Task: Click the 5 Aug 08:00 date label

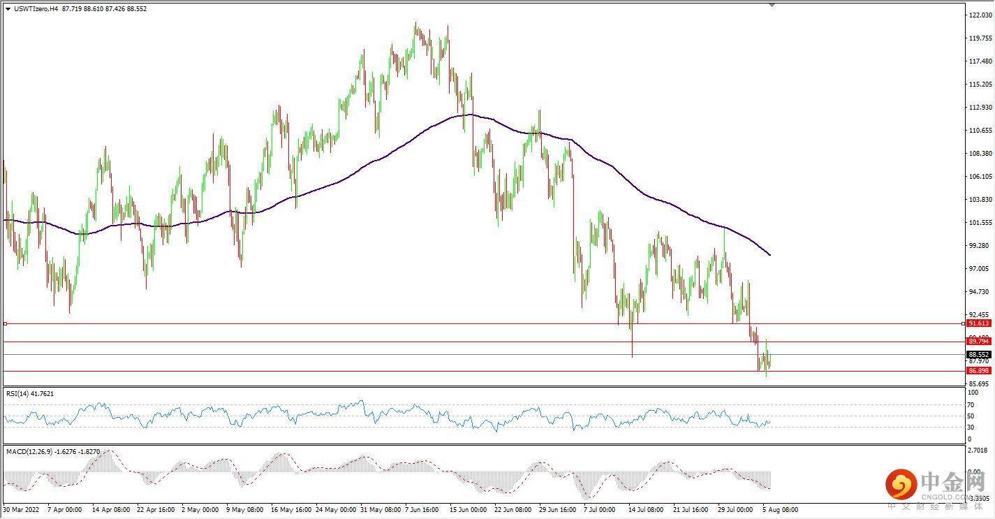Action: pos(781,510)
